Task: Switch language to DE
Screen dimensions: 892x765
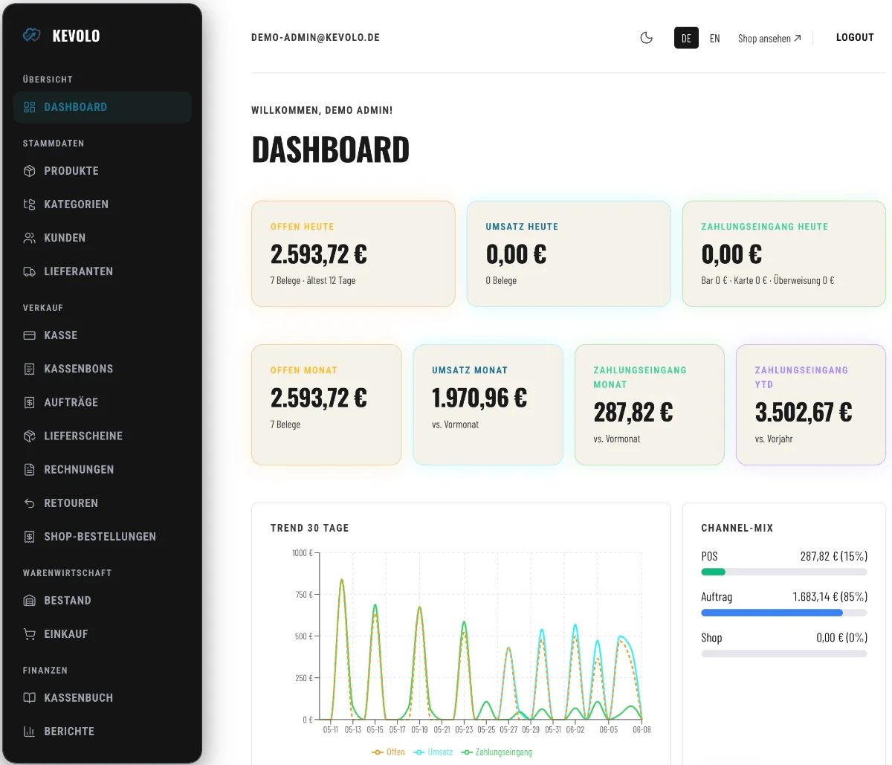Action: click(x=686, y=38)
